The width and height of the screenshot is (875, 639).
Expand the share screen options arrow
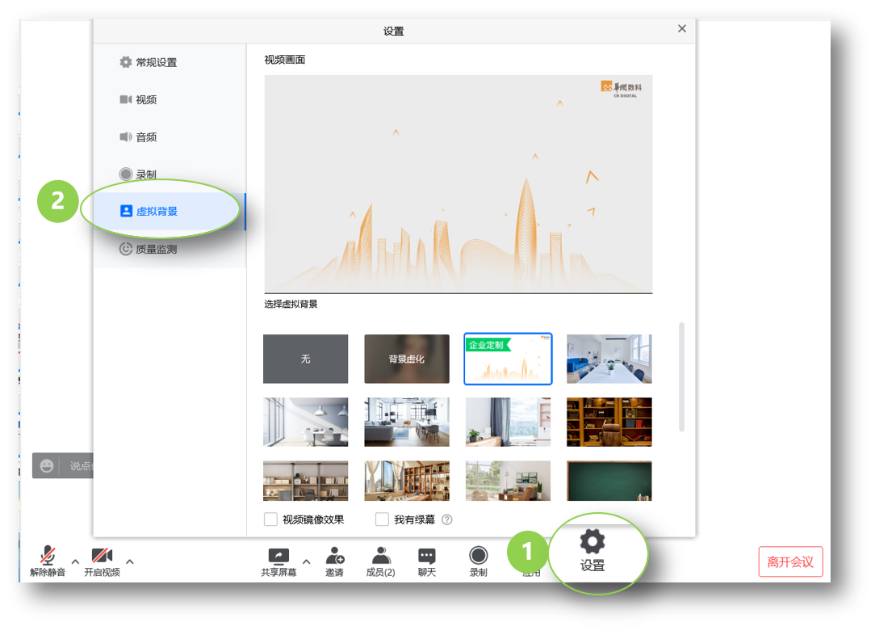[x=306, y=561]
